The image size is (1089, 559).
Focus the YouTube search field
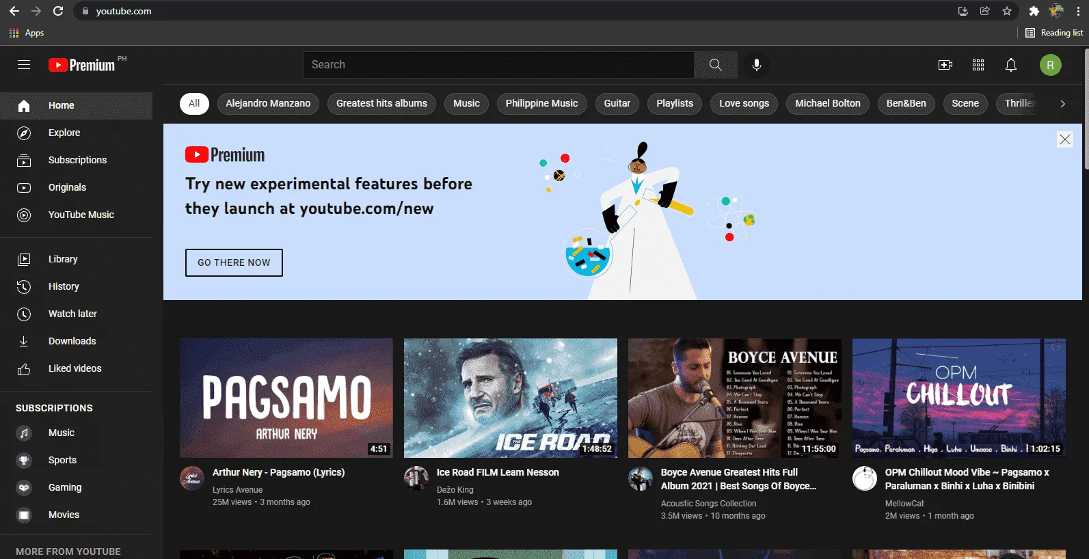point(498,65)
